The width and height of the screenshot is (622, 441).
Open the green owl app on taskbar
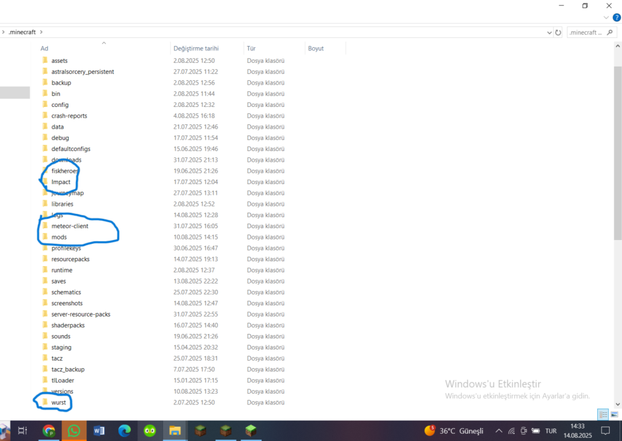[x=149, y=430]
